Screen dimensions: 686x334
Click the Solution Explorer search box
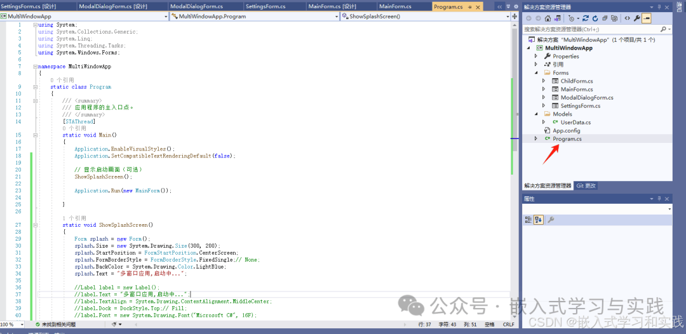[x=591, y=29]
